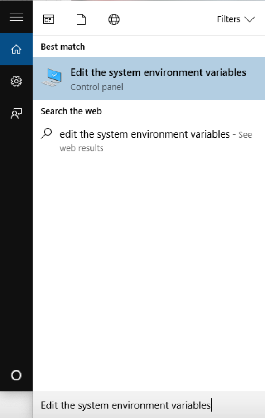Activate the Cortana circle icon

[x=16, y=375]
